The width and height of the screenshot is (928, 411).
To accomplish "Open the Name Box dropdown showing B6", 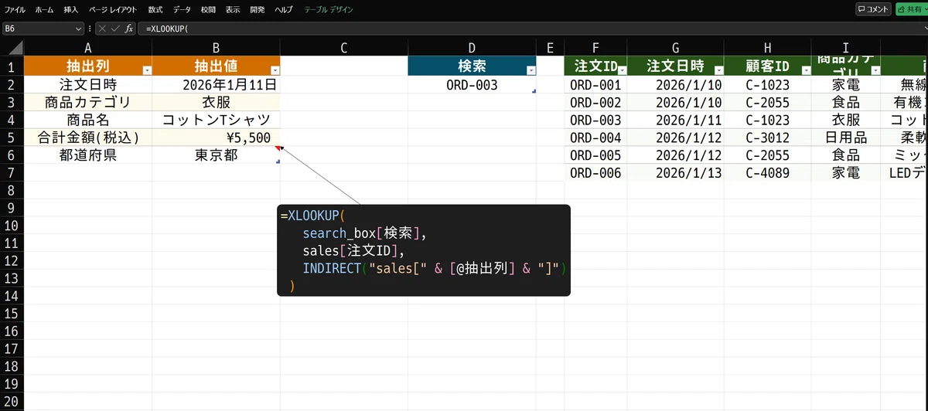I will [79, 29].
